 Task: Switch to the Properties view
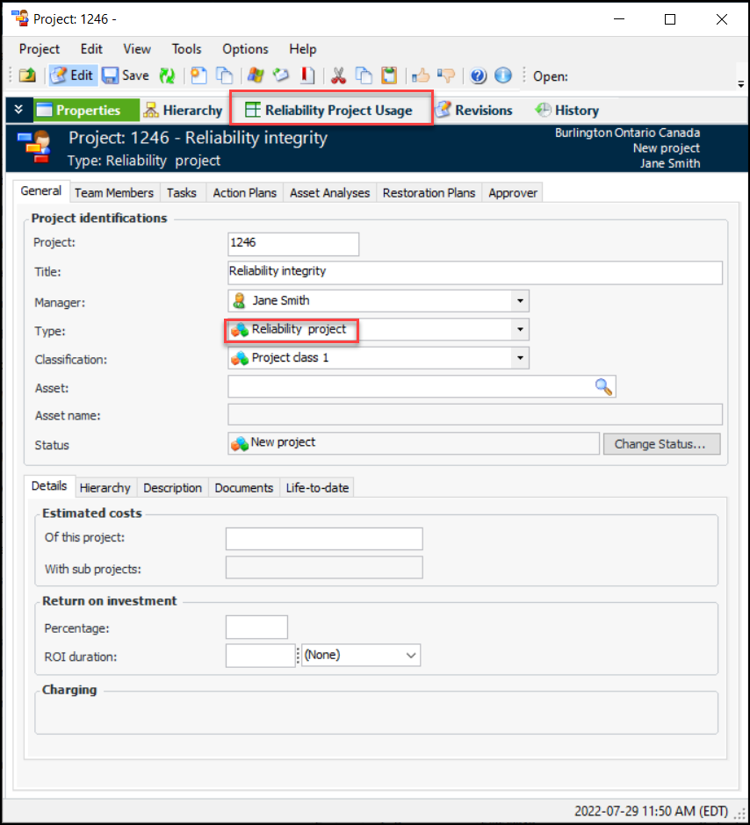click(x=86, y=110)
